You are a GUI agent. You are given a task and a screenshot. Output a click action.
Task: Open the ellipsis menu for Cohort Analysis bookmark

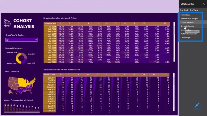coord(204,22)
